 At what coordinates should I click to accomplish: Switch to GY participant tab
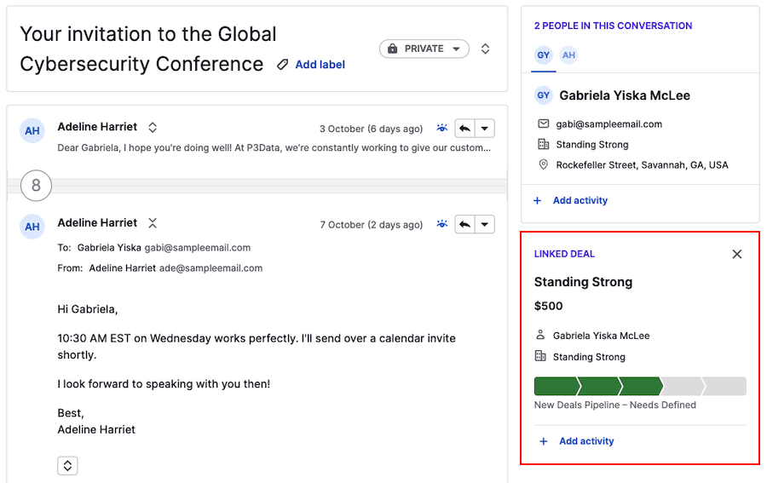pos(544,55)
